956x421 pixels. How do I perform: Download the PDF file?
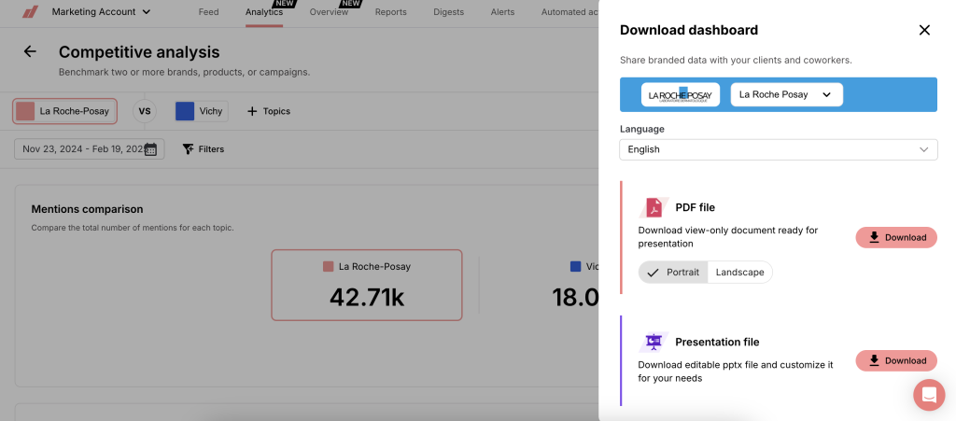[x=896, y=238]
